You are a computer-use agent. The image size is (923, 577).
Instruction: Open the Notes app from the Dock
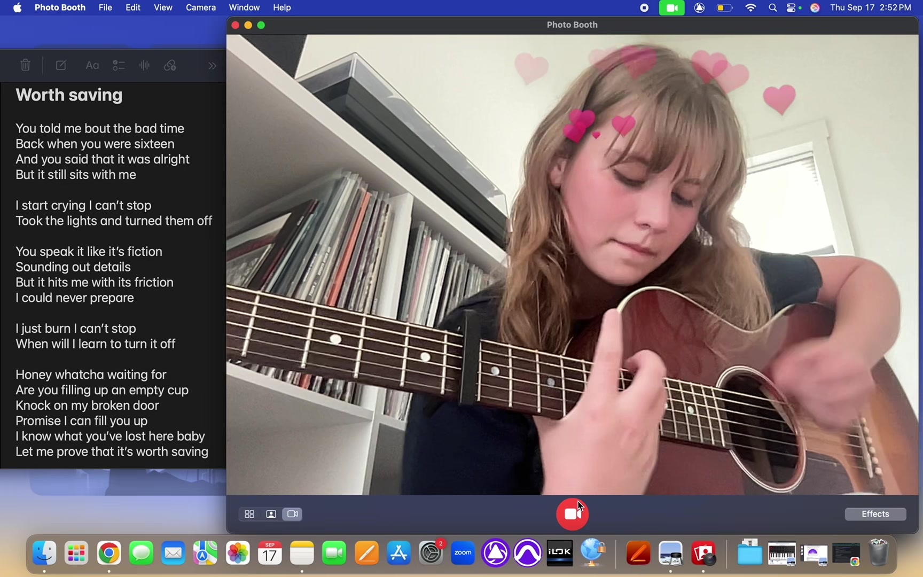[x=302, y=553]
